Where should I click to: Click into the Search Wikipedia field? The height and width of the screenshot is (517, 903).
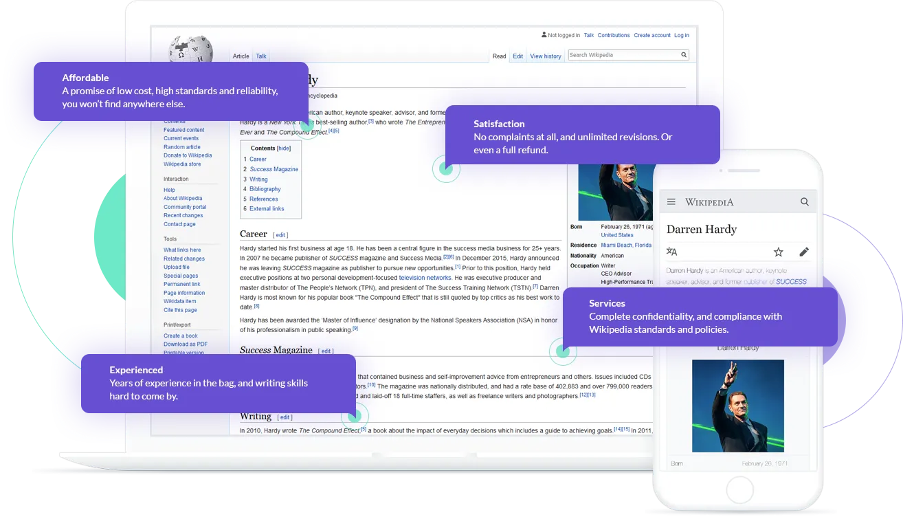point(622,55)
